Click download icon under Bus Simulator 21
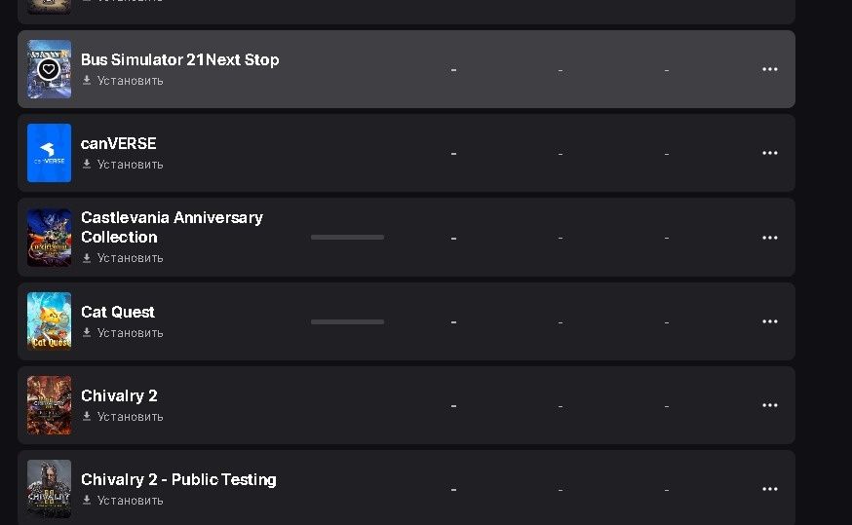The width and height of the screenshot is (852, 525). click(87, 81)
